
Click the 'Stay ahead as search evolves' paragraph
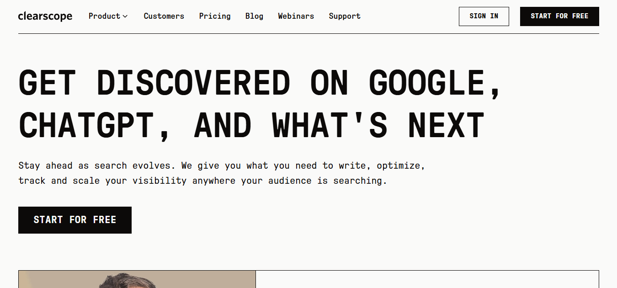tap(222, 173)
